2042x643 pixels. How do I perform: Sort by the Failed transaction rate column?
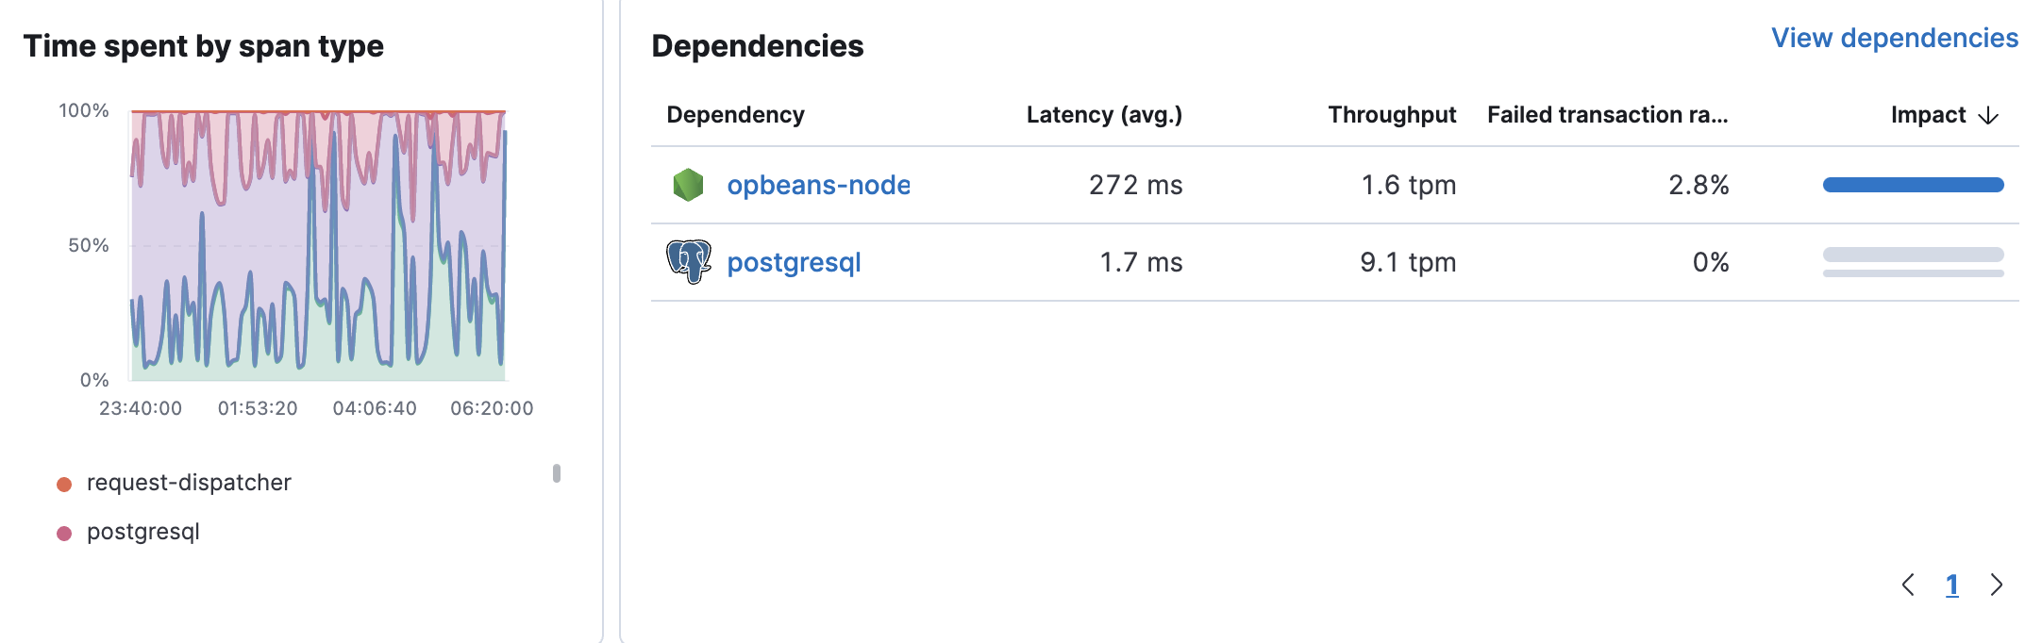1607,114
